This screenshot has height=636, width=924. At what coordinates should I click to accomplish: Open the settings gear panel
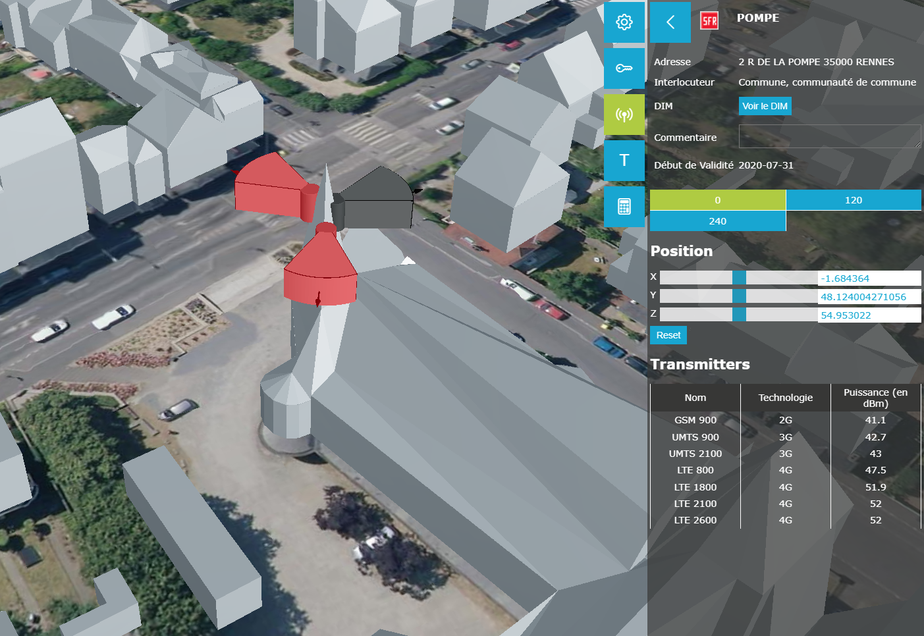(x=624, y=22)
